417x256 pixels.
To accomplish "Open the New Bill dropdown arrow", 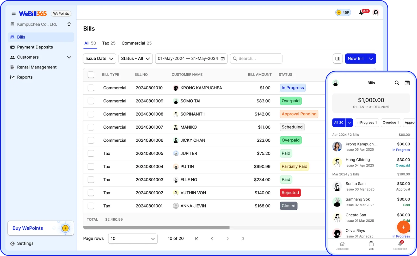I will [371, 59].
